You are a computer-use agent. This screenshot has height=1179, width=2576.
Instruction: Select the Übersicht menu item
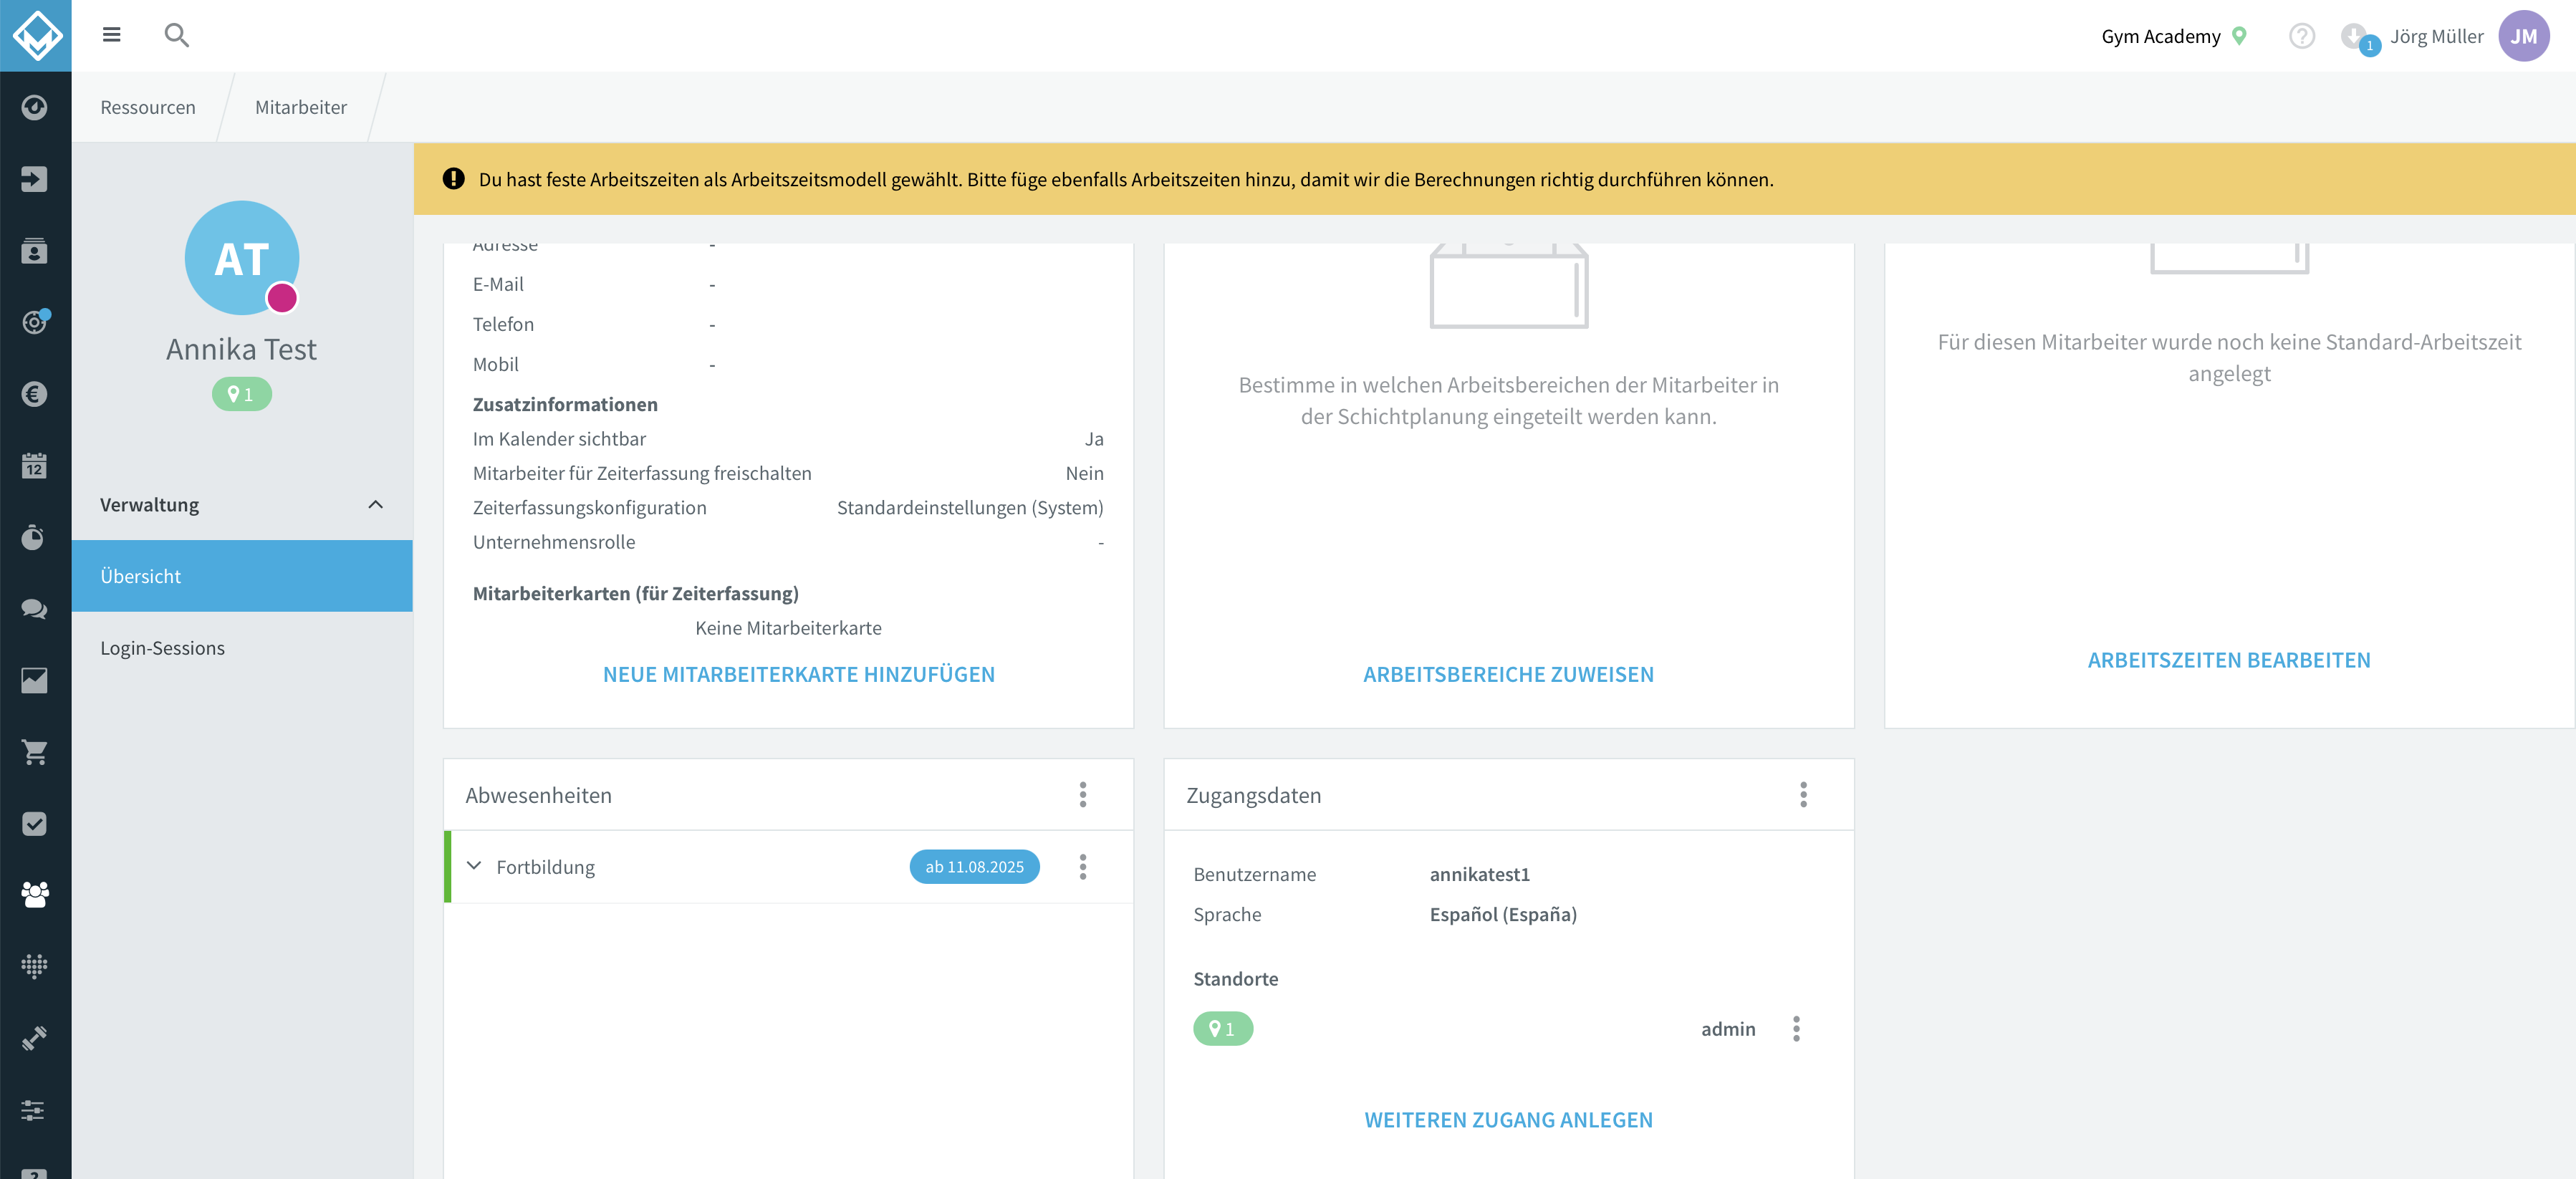click(x=242, y=576)
